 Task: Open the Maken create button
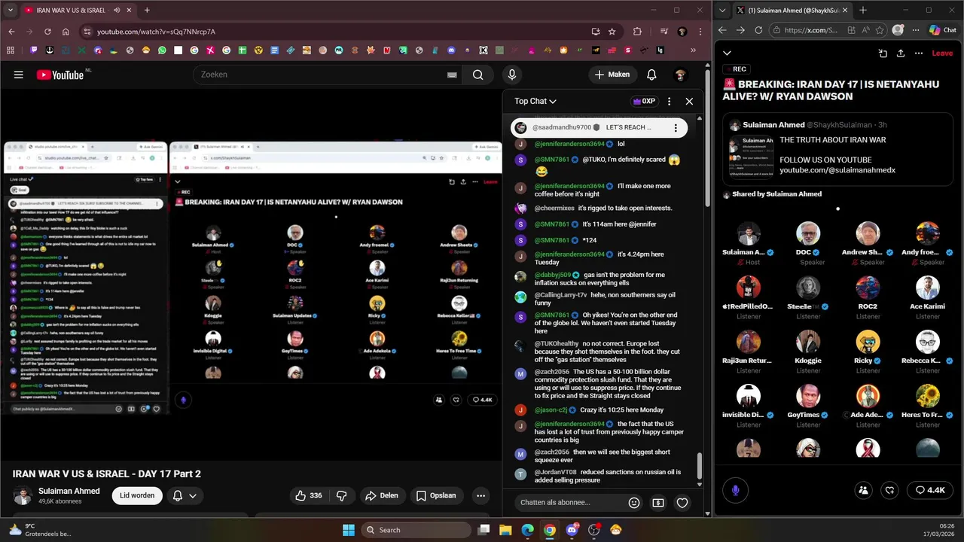point(612,75)
